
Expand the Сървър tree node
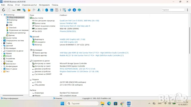[x=1, y=43]
